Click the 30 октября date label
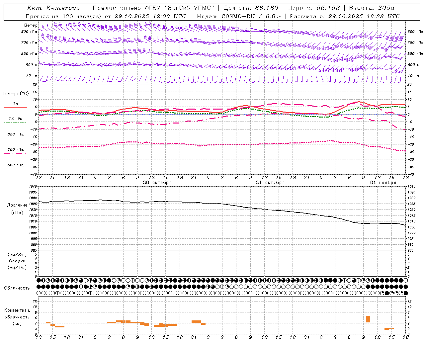The width and height of the screenshot is (425, 340). pos(157,183)
